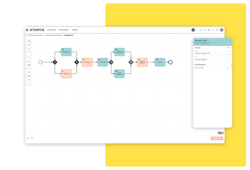Click the ATAMYA logo
Image resolution: width=250 pixels, height=170 pixels.
tap(35, 30)
